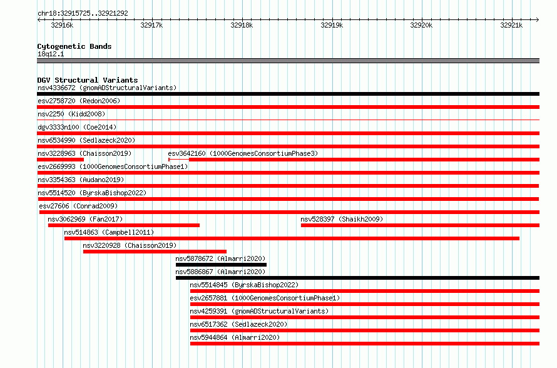The height and width of the screenshot is (368, 557).
Task: Click the nsv3228963 (Chaisson2019) label
Action: (84, 153)
